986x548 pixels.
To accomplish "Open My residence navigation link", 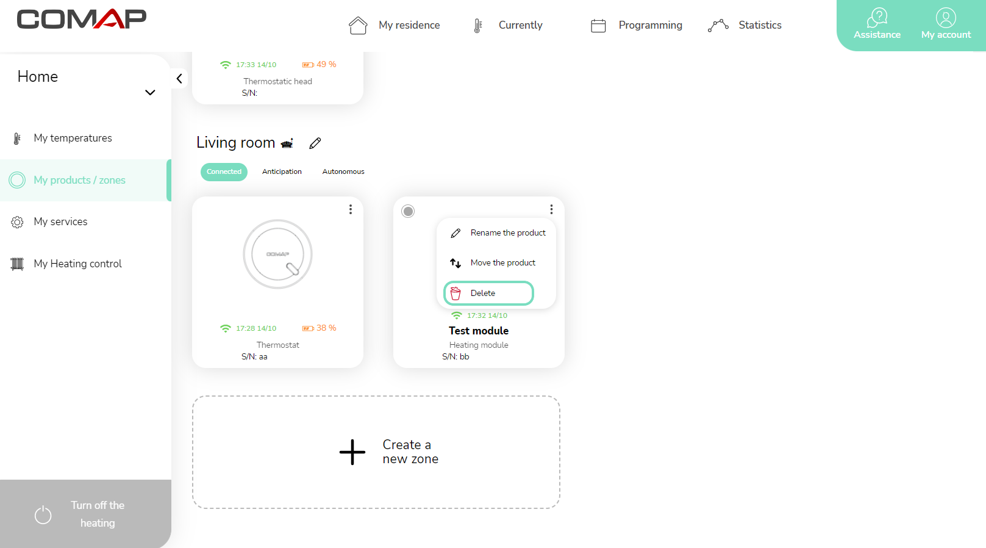I will [x=409, y=25].
